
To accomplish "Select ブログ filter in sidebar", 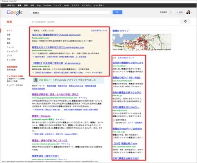I will pyautogui.click(x=9, y=55).
